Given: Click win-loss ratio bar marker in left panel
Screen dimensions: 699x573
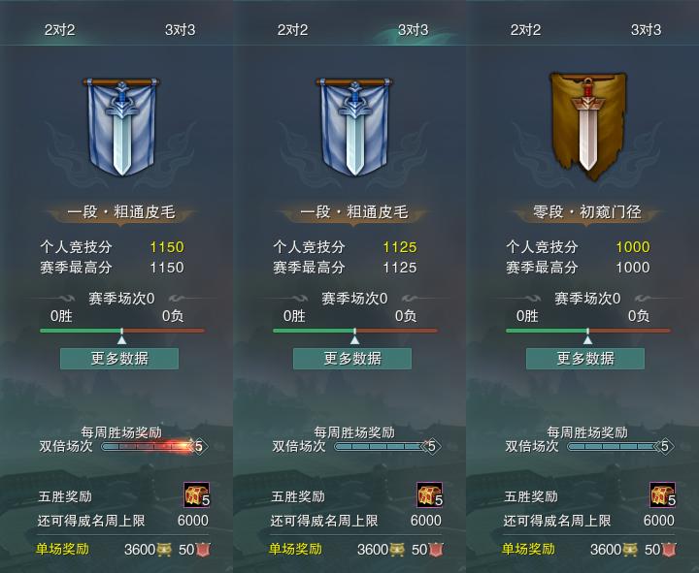Looking at the screenshot, I should [121, 336].
